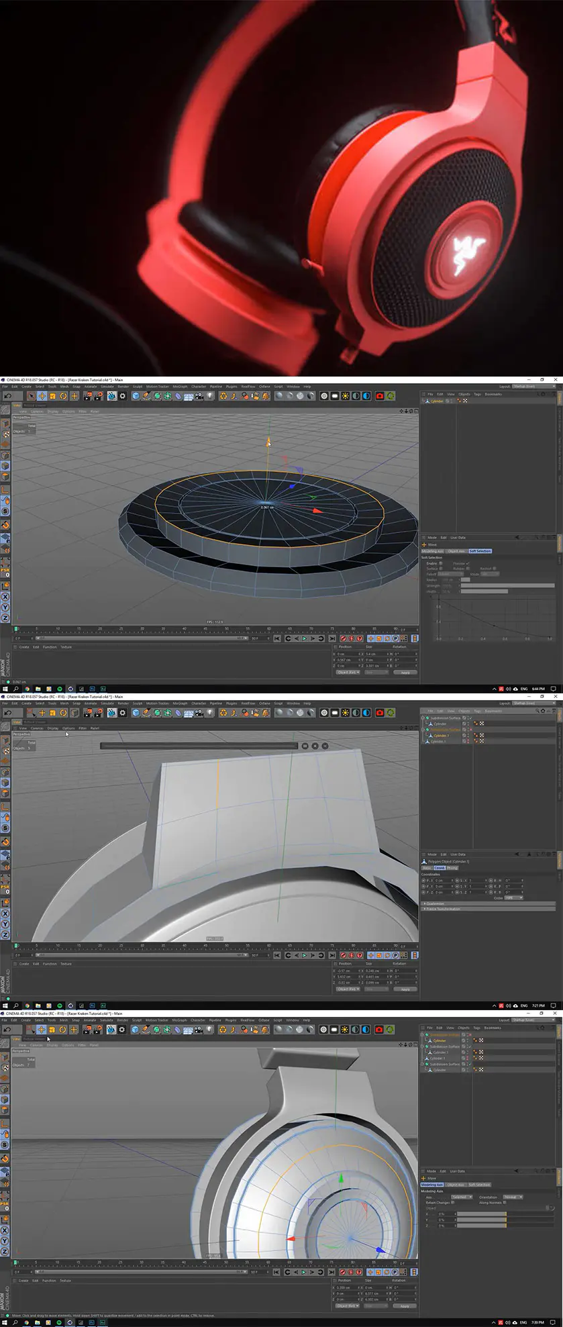
Task: Expand the Freeze Transformation section
Action: click(489, 909)
